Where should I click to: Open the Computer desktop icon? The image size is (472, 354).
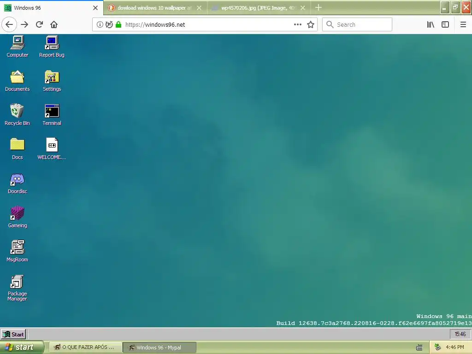point(18,47)
